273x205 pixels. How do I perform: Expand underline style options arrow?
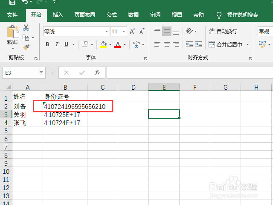pyautogui.click(x=74, y=44)
